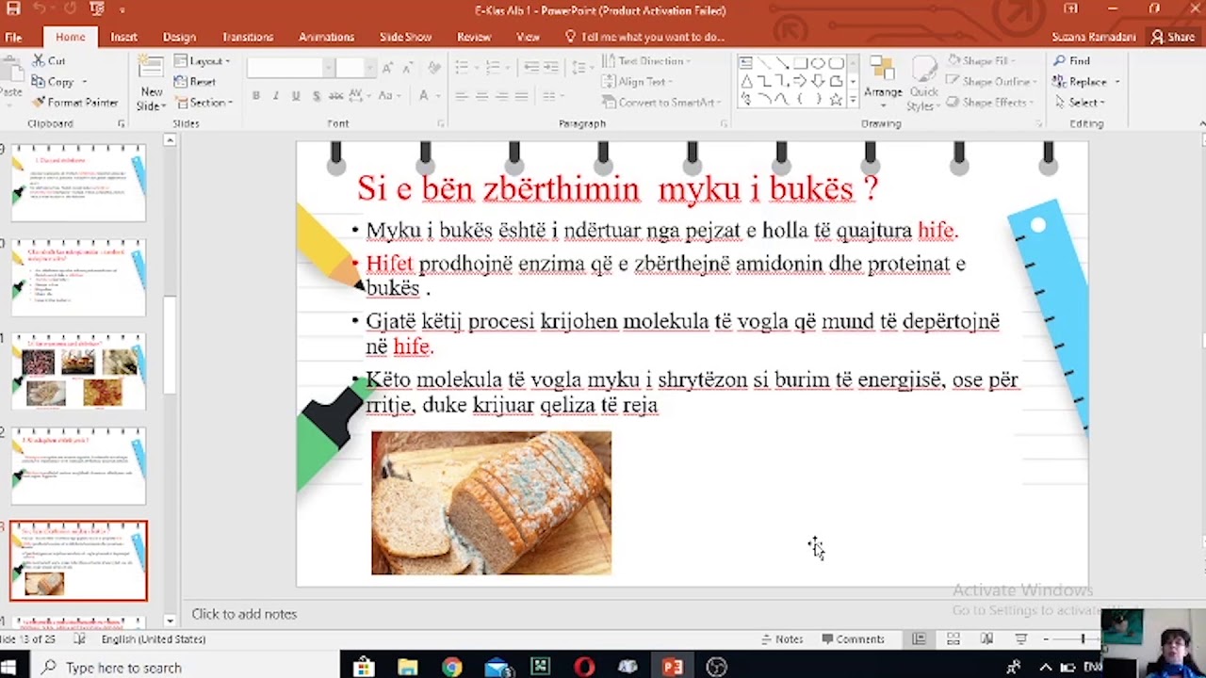Open the Select dropdown in Editing group
1206x678 pixels.
point(1080,103)
